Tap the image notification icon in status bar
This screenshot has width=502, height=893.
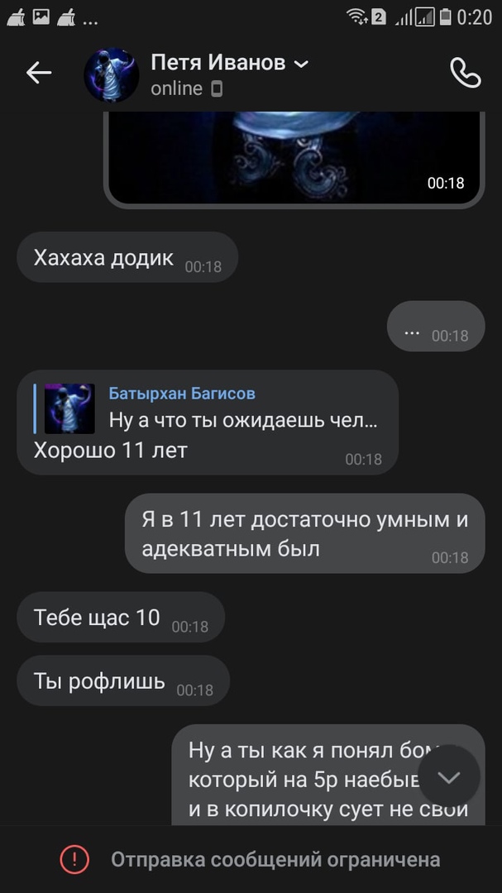pyautogui.click(x=41, y=17)
